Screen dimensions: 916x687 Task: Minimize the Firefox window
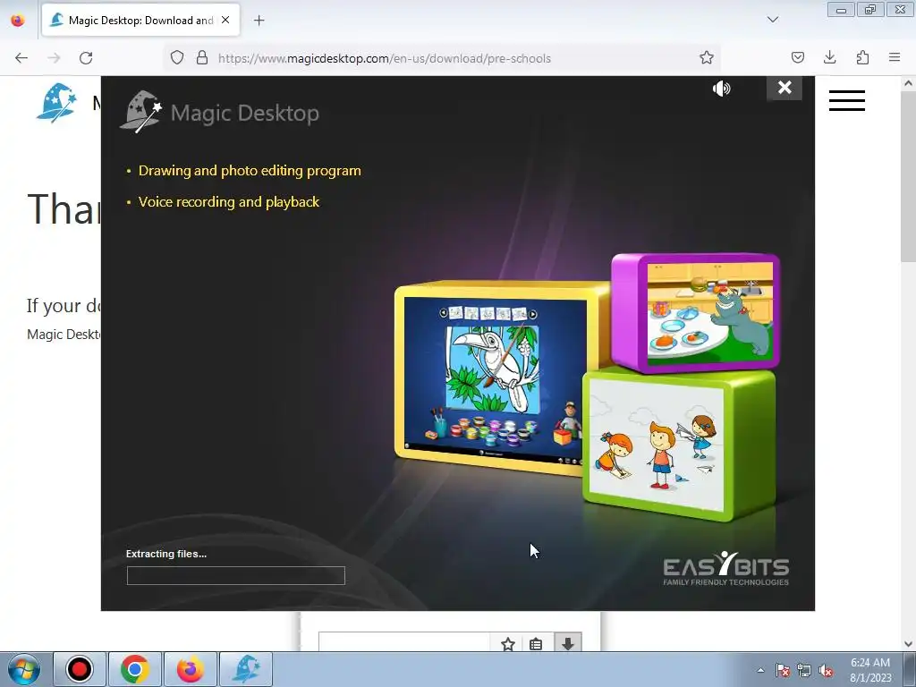pos(841,10)
